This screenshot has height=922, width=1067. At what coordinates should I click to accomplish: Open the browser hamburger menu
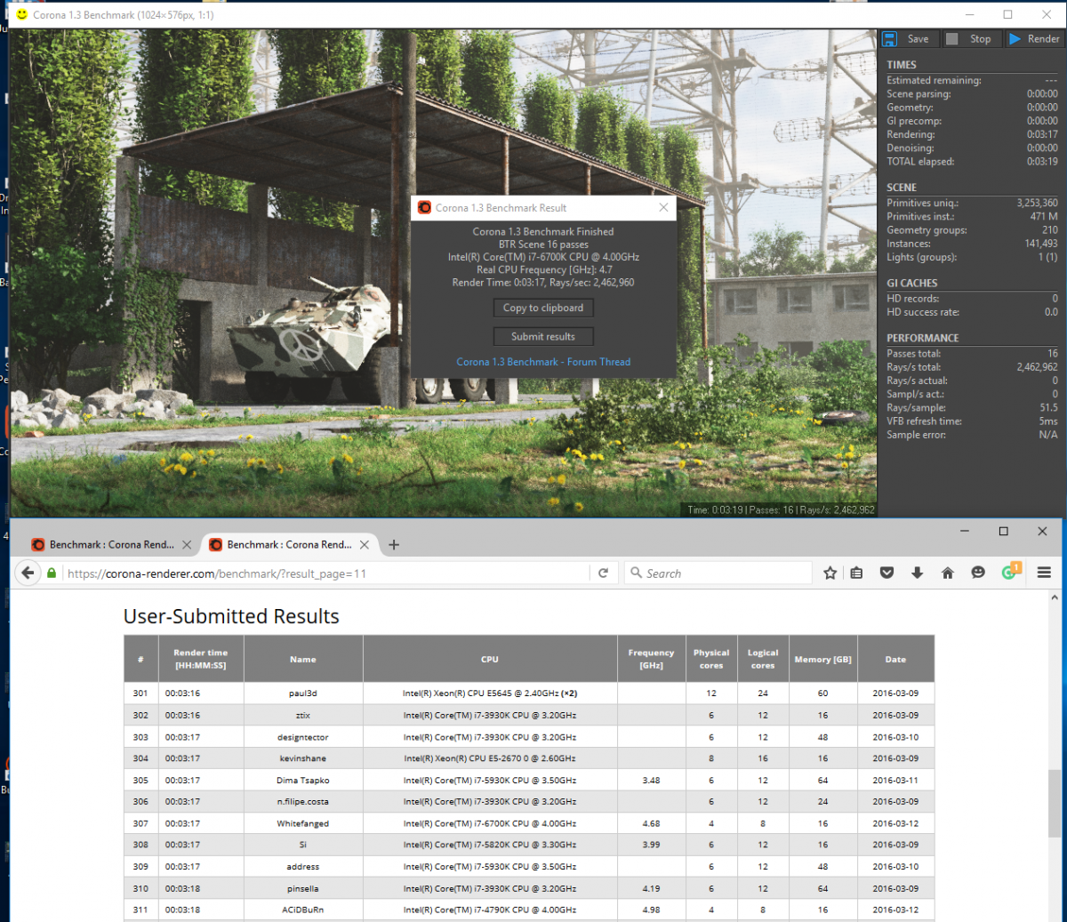click(x=1044, y=573)
